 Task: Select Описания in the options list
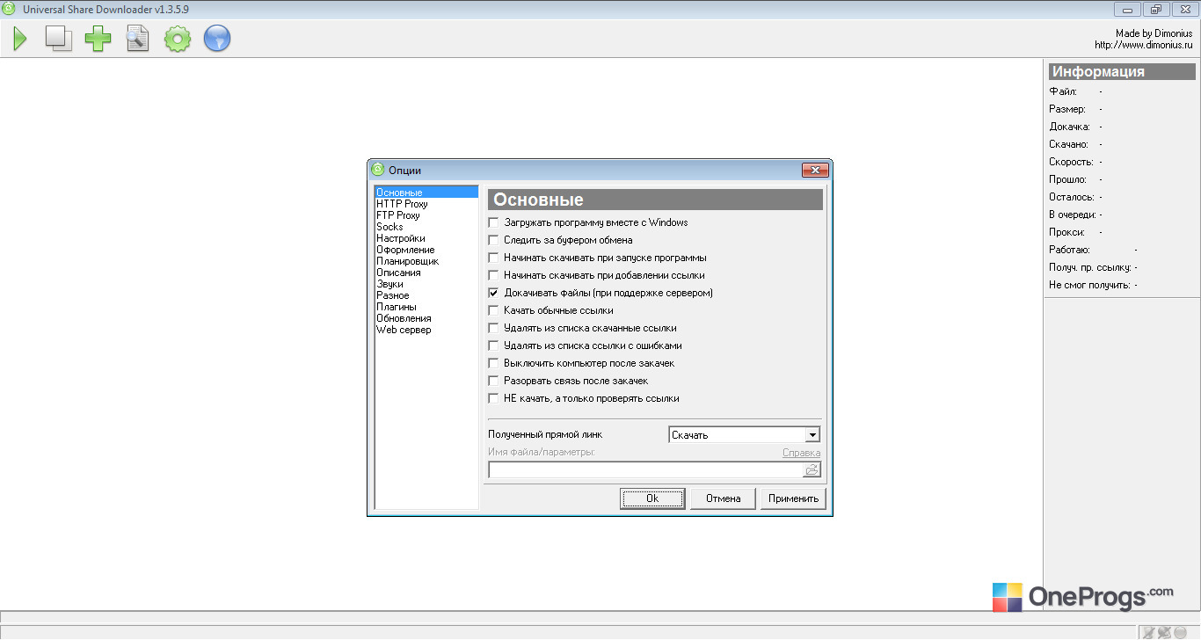click(398, 273)
